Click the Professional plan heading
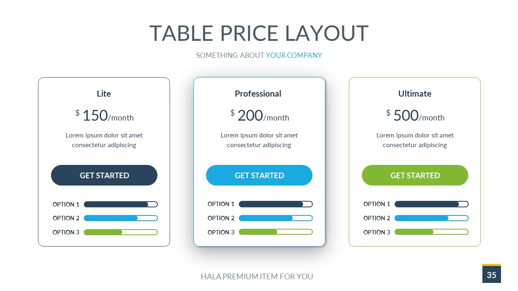The image size is (518, 291). pyautogui.click(x=258, y=94)
